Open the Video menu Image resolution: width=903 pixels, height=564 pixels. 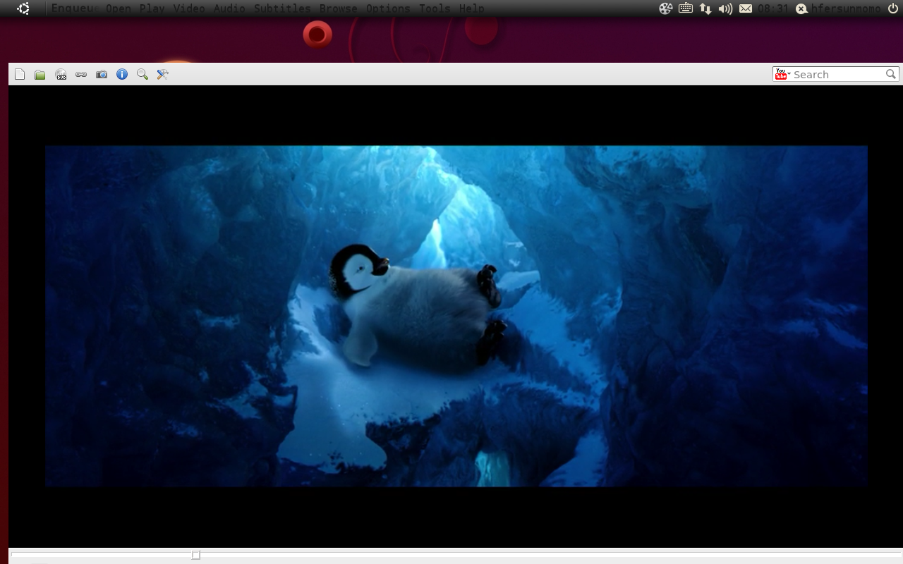pos(188,8)
